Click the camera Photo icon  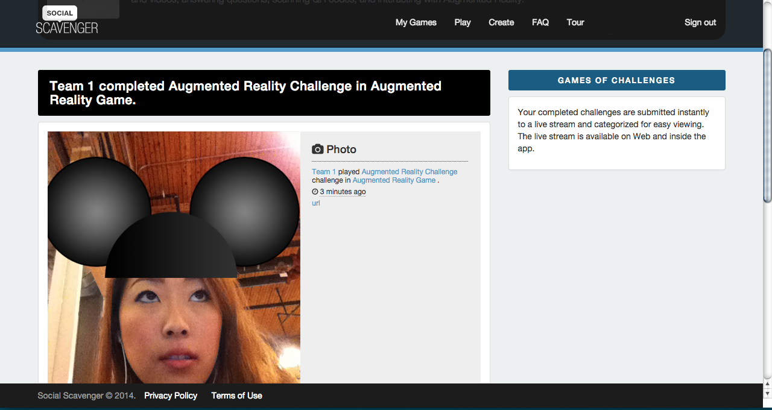(318, 150)
